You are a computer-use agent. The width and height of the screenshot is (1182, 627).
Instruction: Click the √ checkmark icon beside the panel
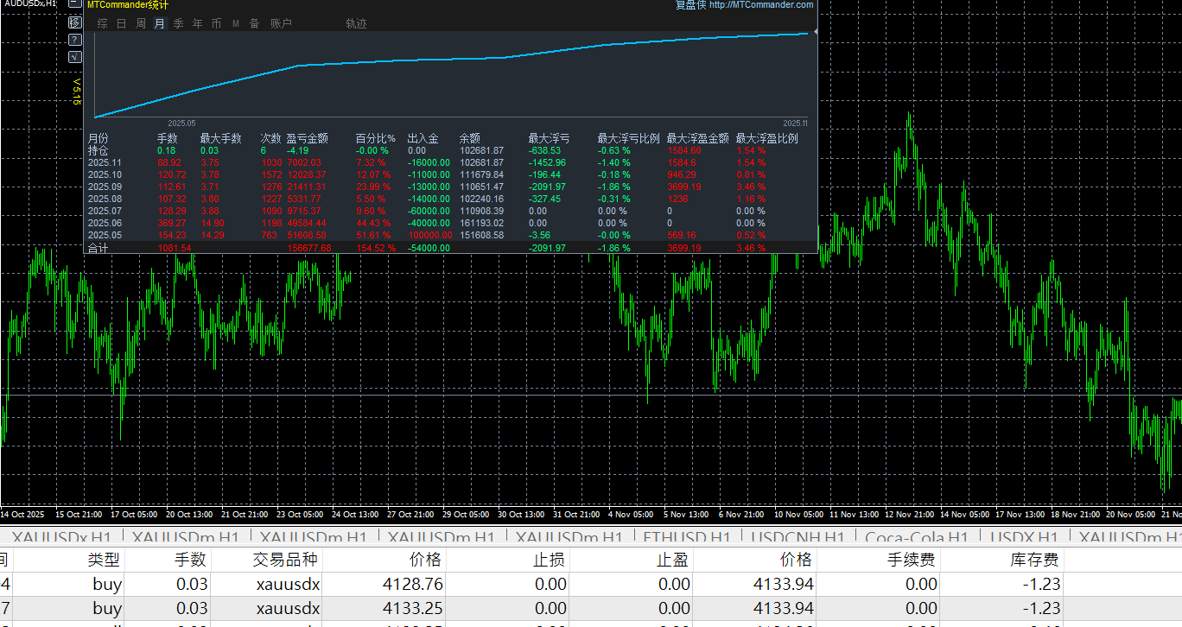(x=75, y=57)
